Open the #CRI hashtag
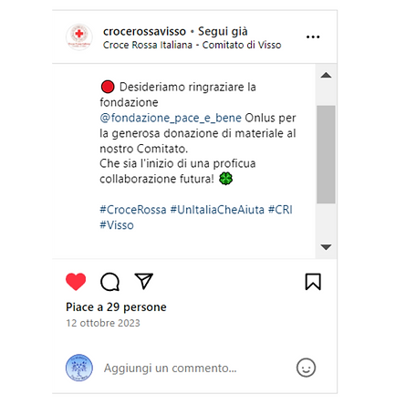406x405 pixels. [280, 210]
